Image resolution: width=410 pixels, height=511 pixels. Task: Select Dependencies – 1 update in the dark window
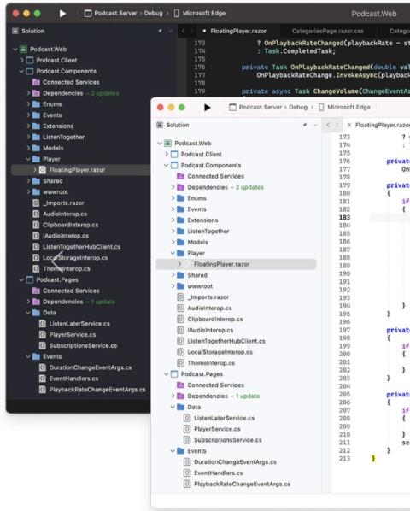[79, 302]
